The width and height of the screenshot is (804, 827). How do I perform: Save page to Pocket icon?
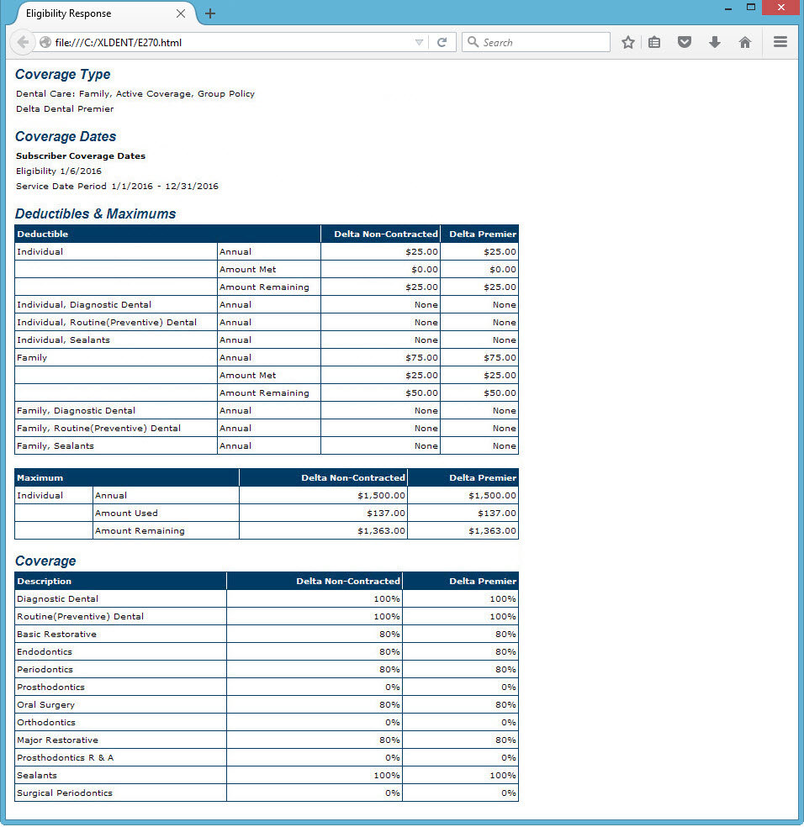tap(685, 42)
